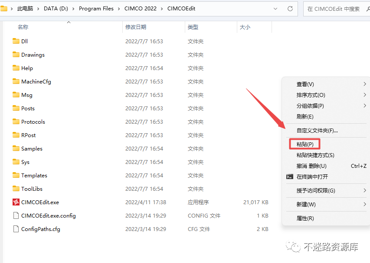This screenshot has width=370, height=263.
Task: Select the Msg folder icon
Action: 16,95
